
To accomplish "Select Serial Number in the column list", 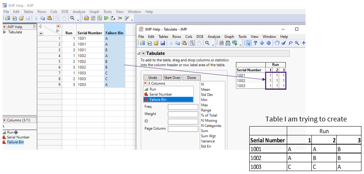I will coord(161,94).
